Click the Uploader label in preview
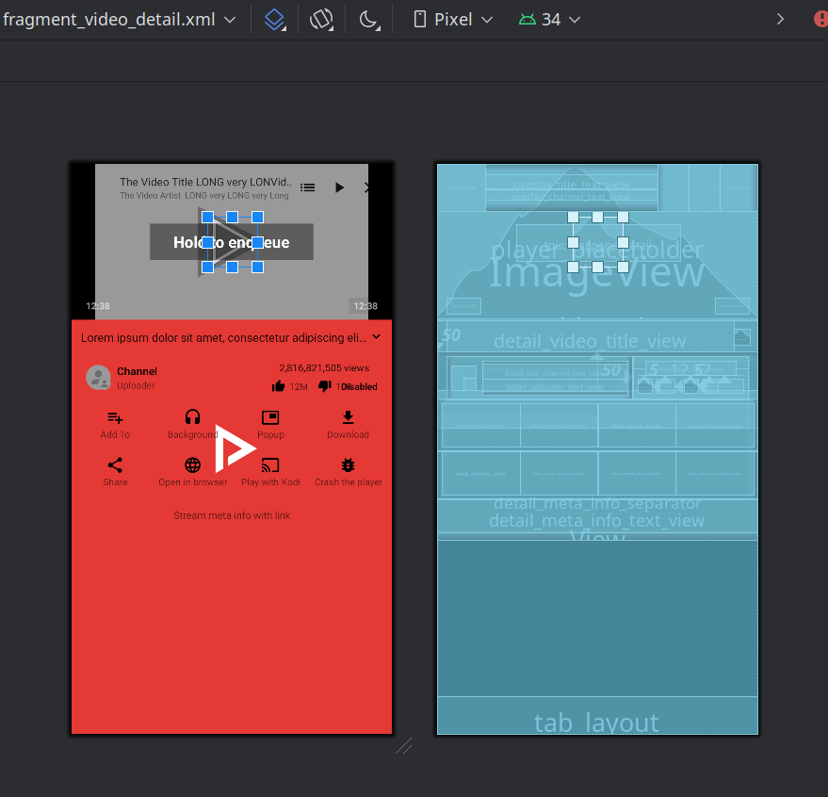This screenshot has width=828, height=797. pos(136,385)
